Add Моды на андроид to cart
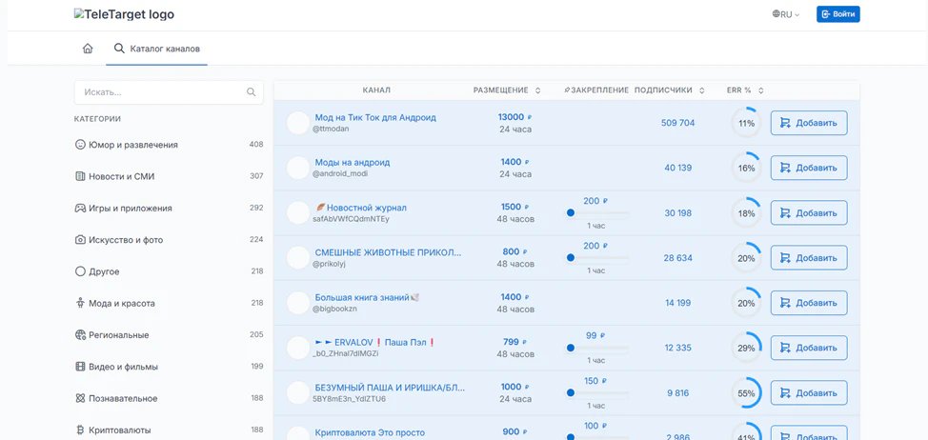This screenshot has width=928, height=440. [809, 168]
